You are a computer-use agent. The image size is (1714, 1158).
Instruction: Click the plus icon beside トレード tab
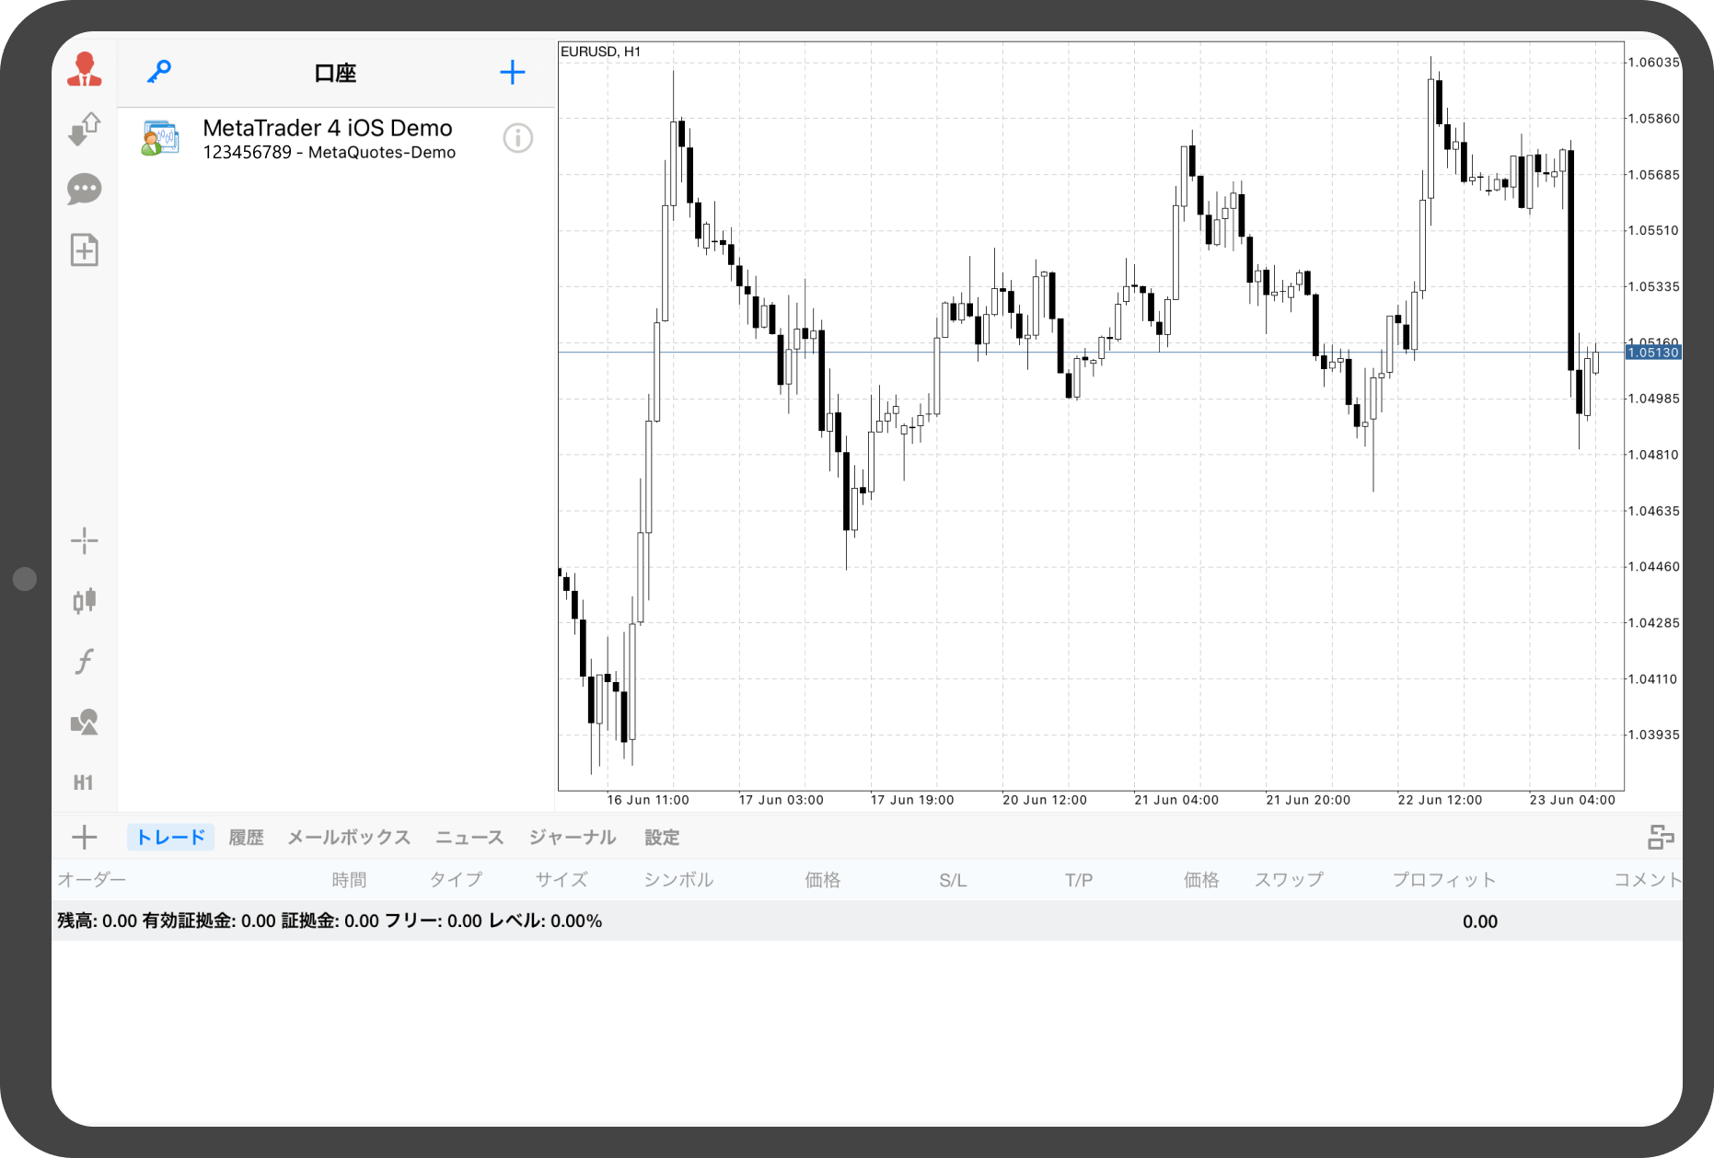point(84,838)
